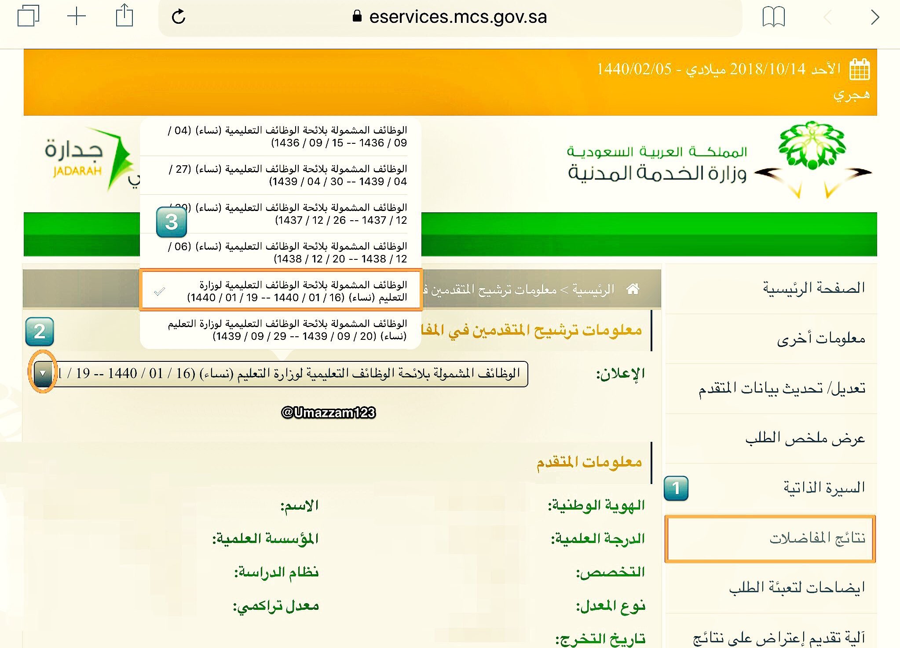The width and height of the screenshot is (900, 648).
Task: Reload the page with the refresh icon
Action: tap(179, 17)
